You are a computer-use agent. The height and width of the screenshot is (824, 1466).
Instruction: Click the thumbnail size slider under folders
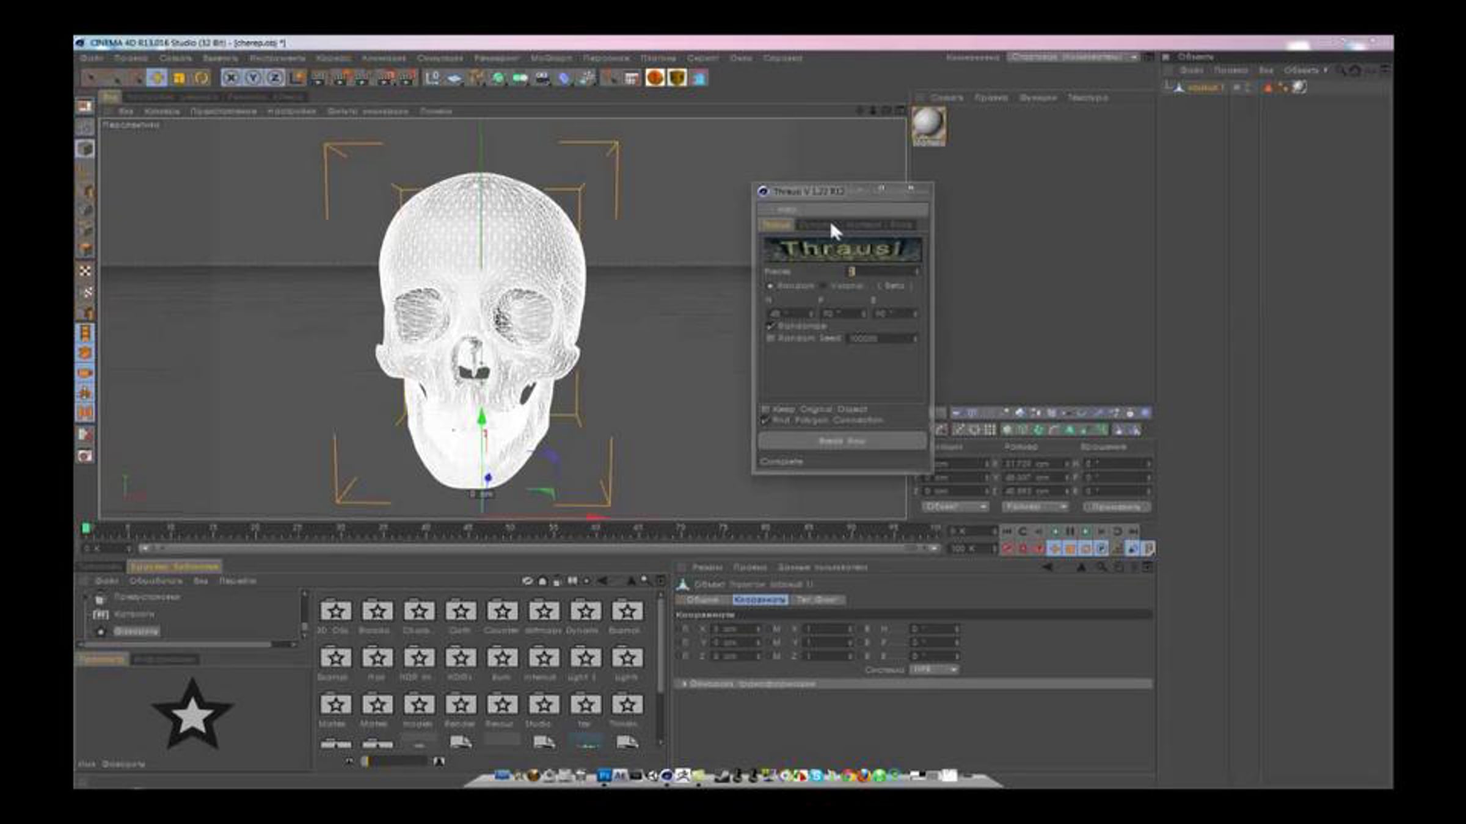pyautogui.click(x=394, y=761)
